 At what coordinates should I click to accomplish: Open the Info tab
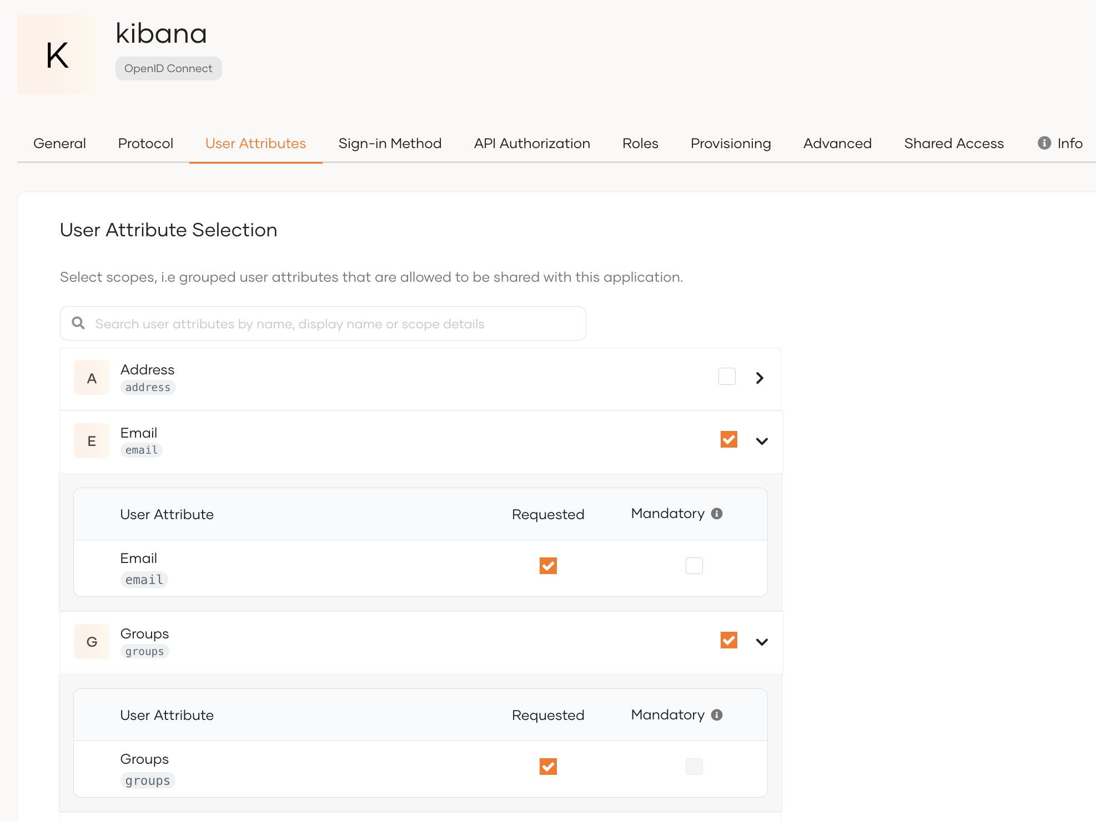click(x=1060, y=143)
